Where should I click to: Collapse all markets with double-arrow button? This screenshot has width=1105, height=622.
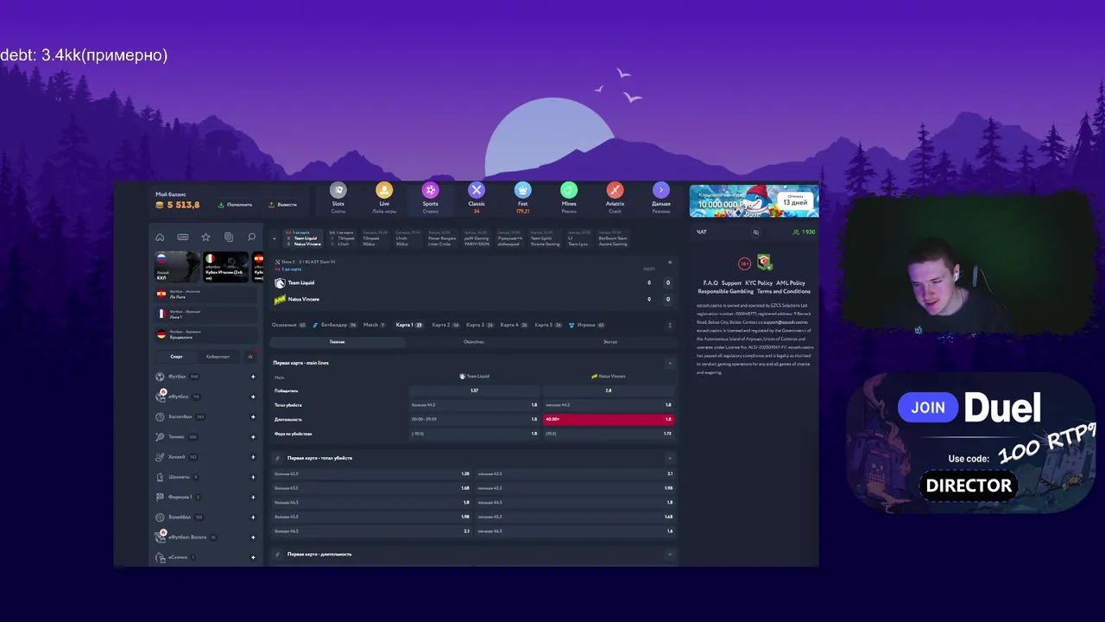[670, 325]
